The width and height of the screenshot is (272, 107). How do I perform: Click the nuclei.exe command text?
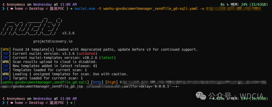85,9
